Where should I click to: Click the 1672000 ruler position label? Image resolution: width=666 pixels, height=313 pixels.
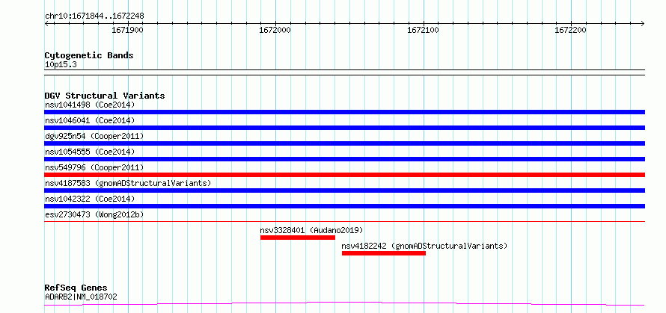(275, 30)
